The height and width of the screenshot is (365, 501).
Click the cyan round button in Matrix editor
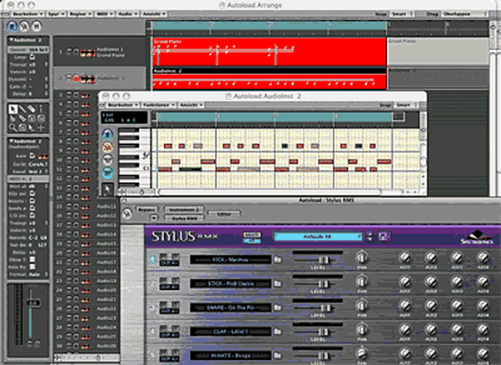(107, 173)
